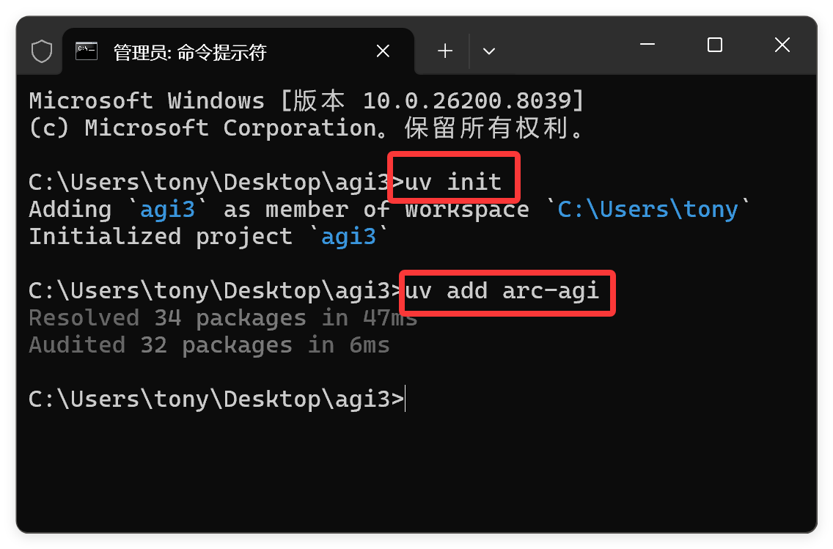Screen dimensions: 833x549
Task: Minimize the terminal window
Action: 647,45
